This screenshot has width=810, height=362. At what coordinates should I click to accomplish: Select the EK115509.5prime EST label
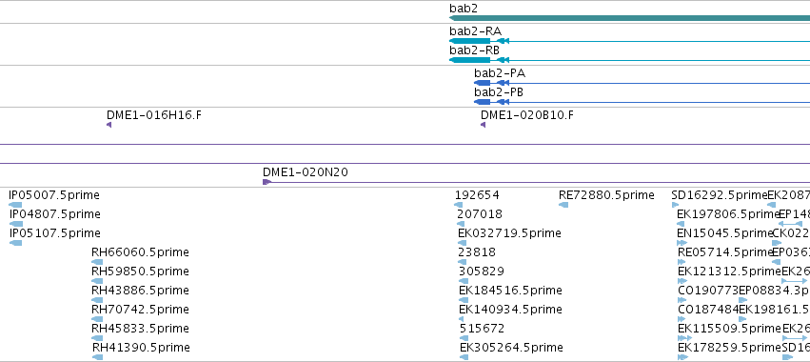[x=729, y=329]
